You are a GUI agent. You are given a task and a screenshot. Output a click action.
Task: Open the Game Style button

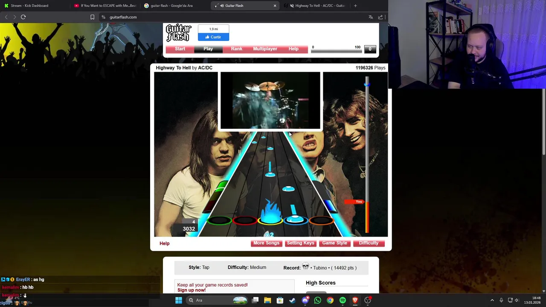pyautogui.click(x=334, y=243)
